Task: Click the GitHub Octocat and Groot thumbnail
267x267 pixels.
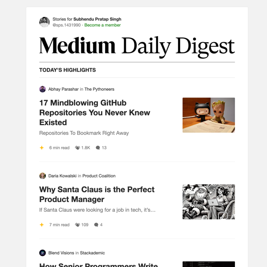Action: coord(208,115)
